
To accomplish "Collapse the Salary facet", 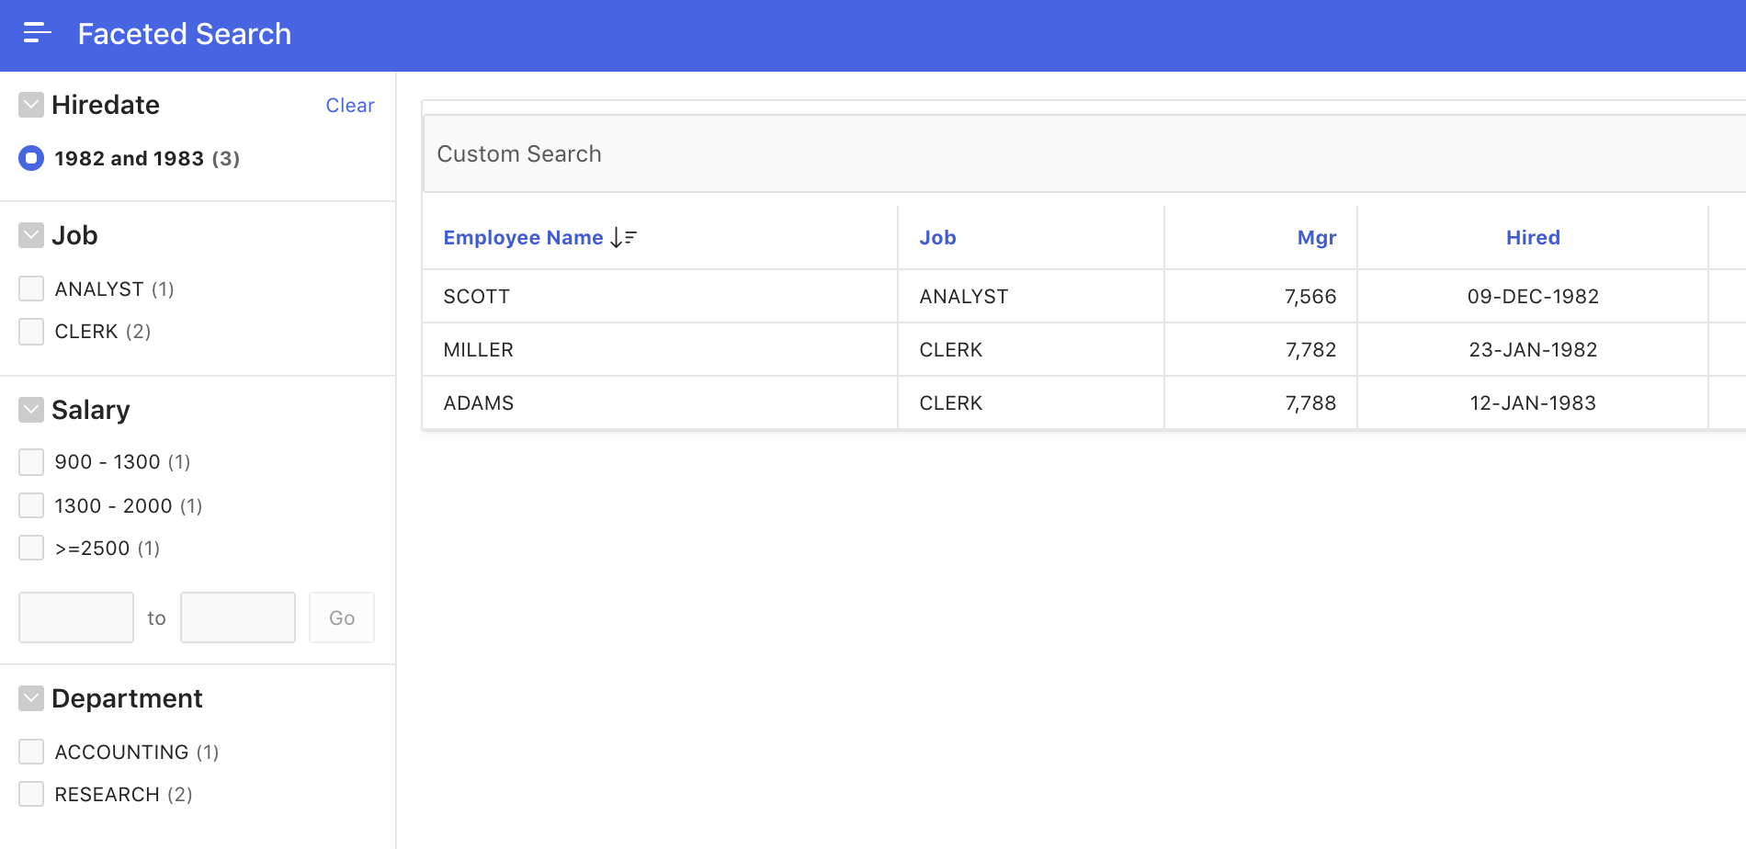I will click(x=30, y=409).
